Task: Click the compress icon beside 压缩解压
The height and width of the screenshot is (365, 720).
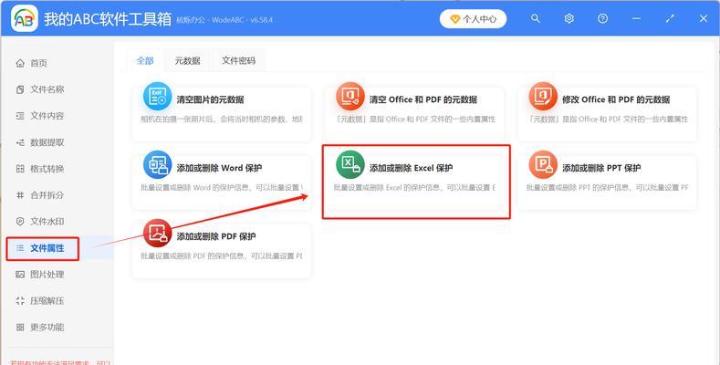Action: (x=20, y=301)
